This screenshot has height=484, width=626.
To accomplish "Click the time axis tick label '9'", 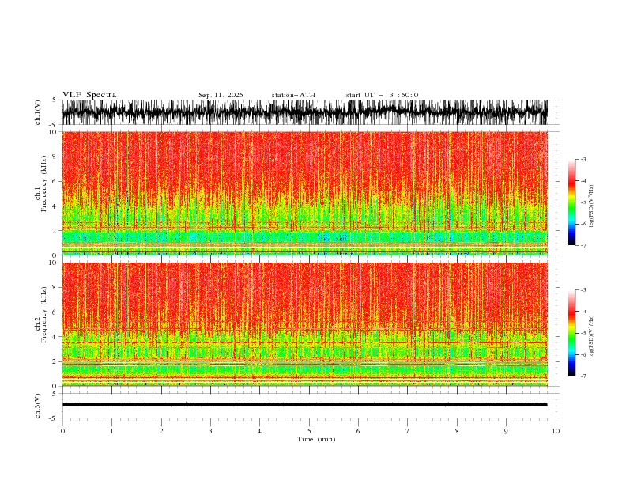I will click(506, 431).
